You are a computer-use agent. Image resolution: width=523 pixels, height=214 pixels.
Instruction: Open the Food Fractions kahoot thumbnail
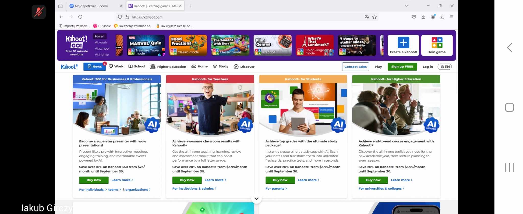[188, 46]
